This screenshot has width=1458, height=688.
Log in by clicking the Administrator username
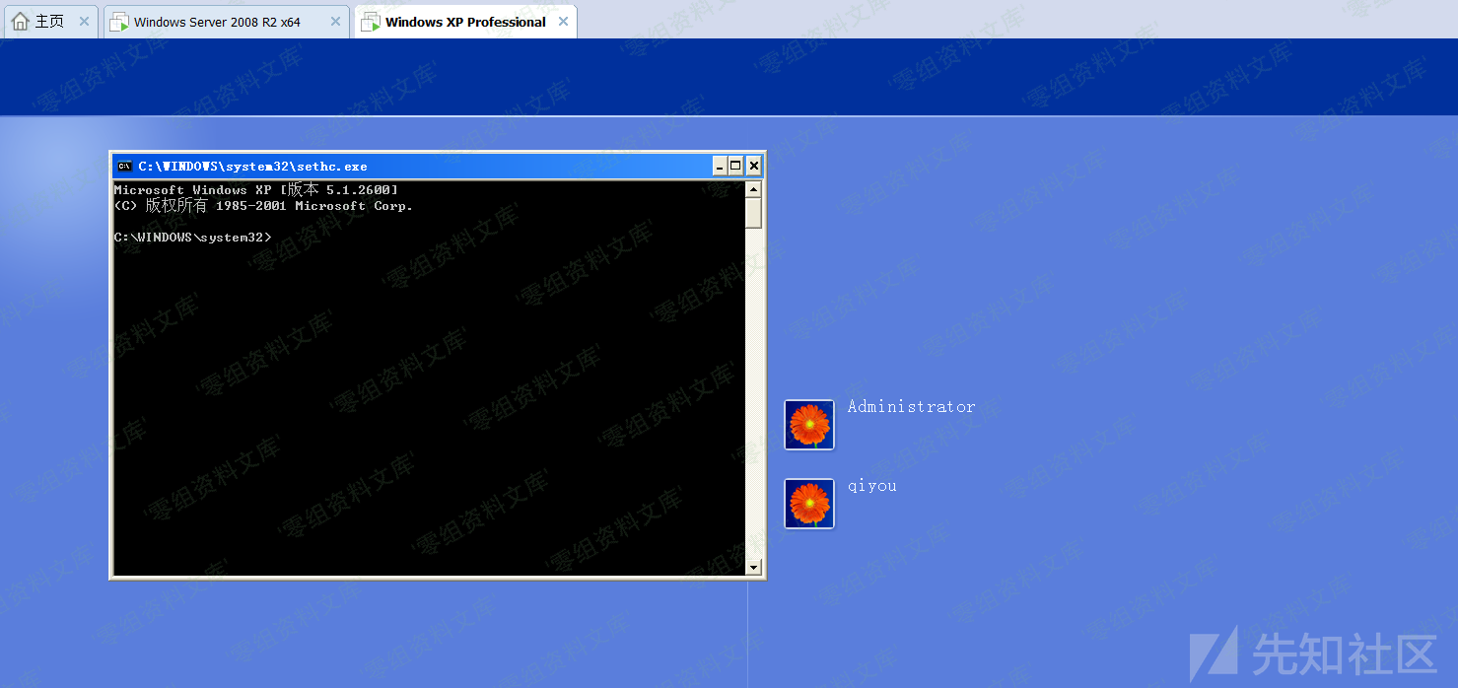pos(911,406)
